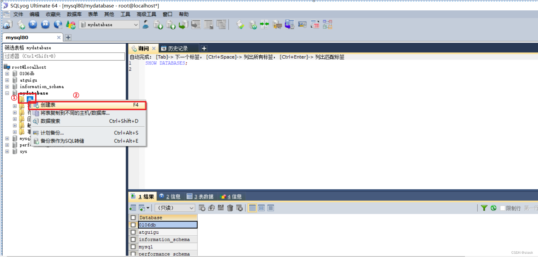Click the cancel changes icon in results toolbar
The height and width of the screenshot is (257, 538).
[240, 208]
